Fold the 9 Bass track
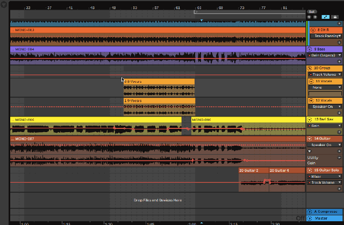 310,49
